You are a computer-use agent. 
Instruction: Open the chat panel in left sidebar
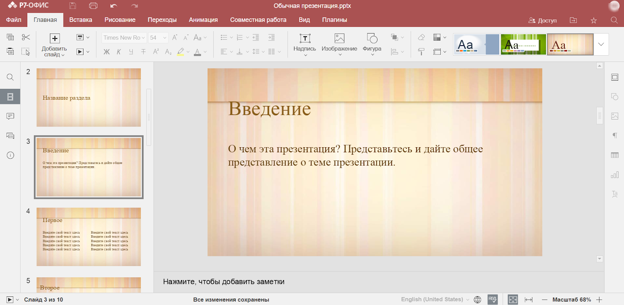tap(11, 136)
